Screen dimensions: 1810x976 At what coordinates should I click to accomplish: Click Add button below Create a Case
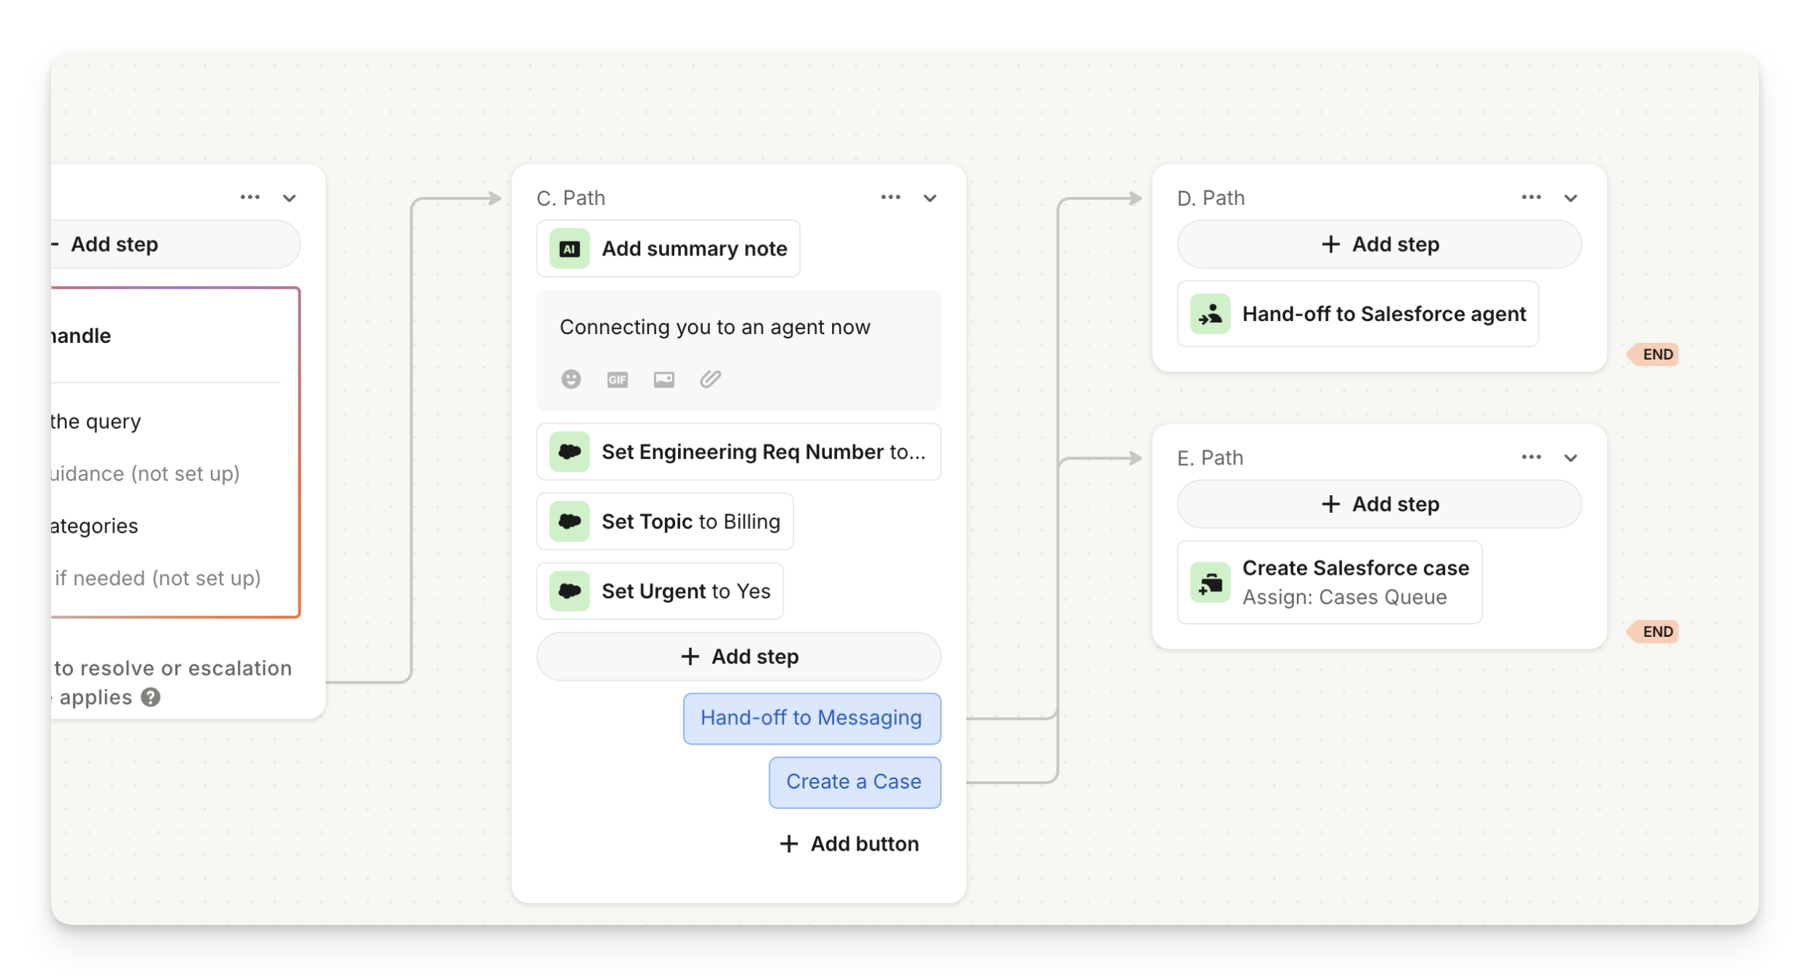850,844
